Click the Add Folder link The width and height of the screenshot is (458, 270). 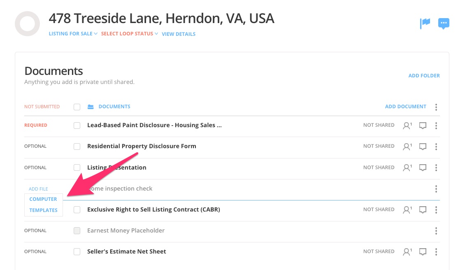[x=424, y=76]
